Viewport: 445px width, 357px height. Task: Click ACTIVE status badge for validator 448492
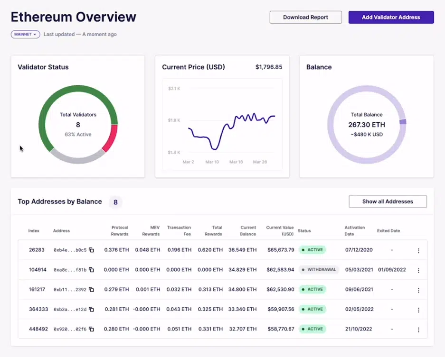(312, 329)
